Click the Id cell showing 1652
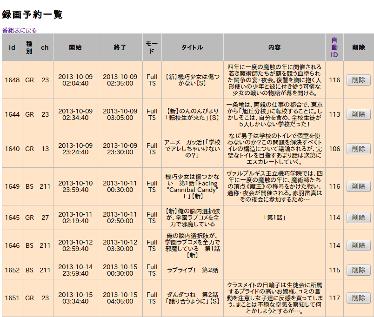Screen dimensions: 374x317 pyautogui.click(x=12, y=270)
